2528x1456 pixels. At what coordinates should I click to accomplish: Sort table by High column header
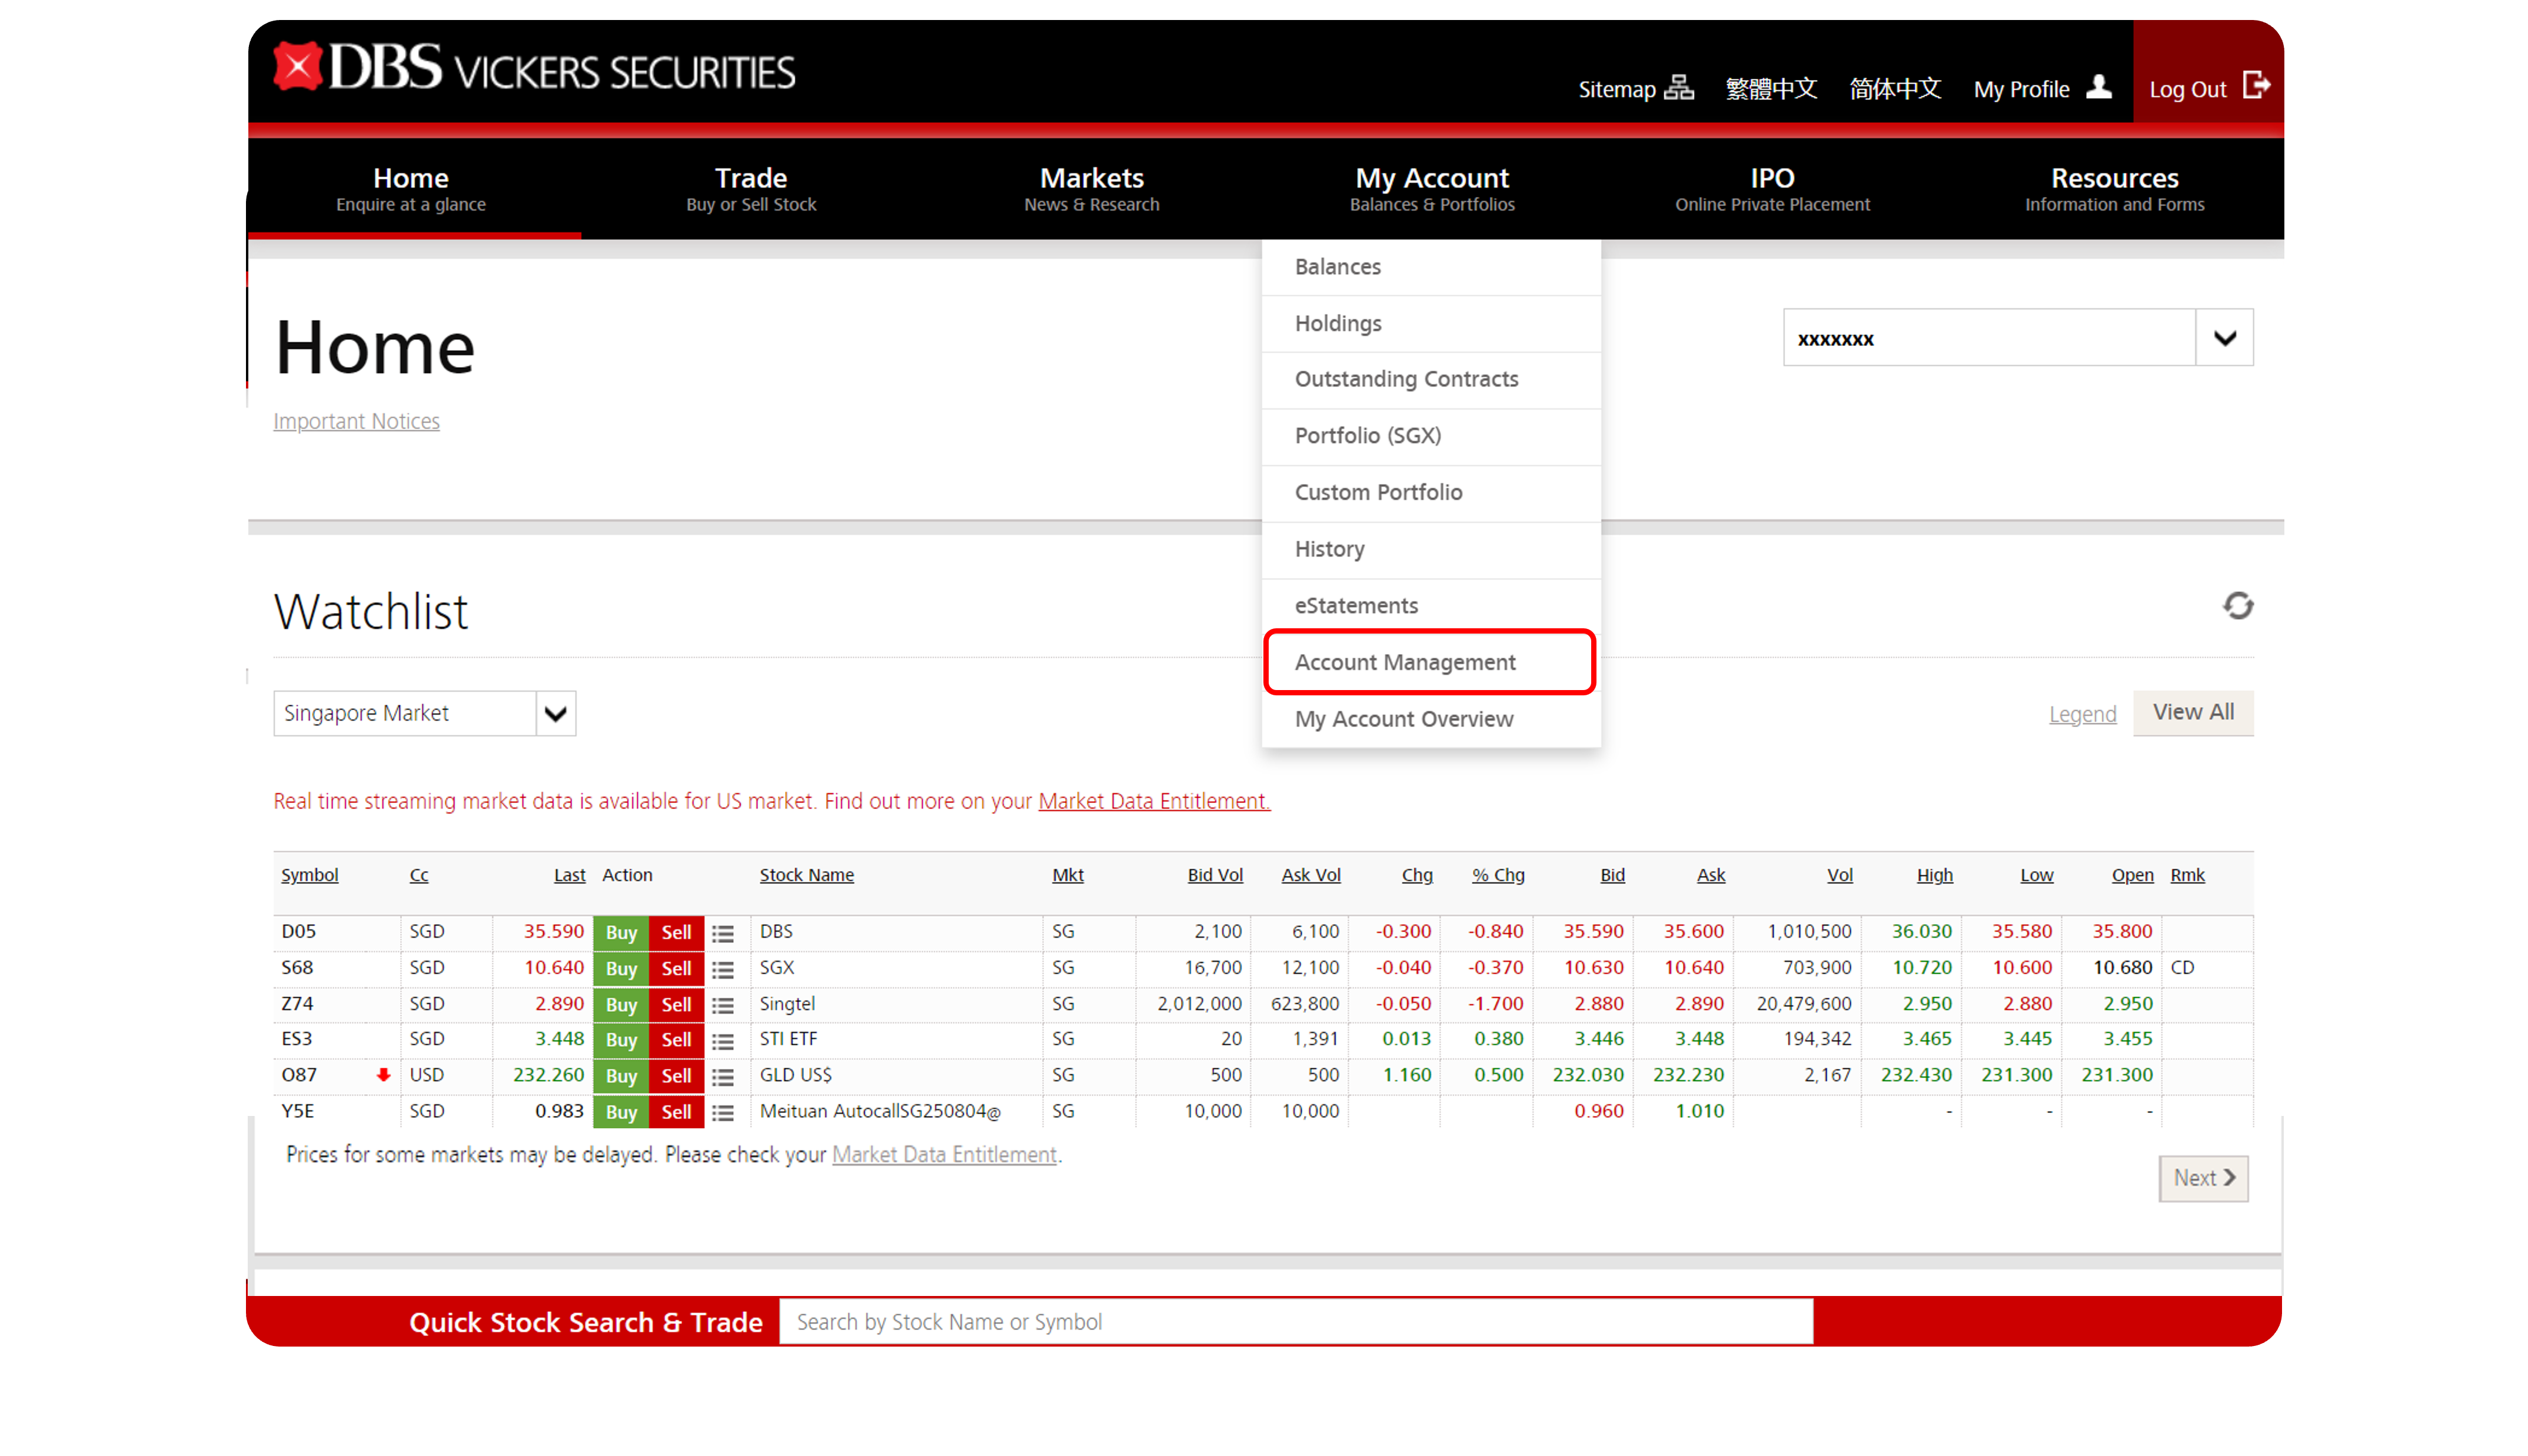click(x=1934, y=875)
